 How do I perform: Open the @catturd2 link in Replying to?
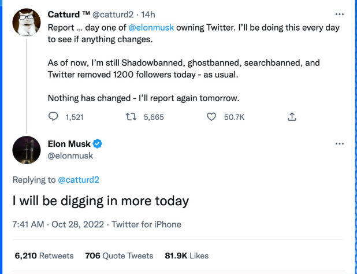tap(79, 180)
